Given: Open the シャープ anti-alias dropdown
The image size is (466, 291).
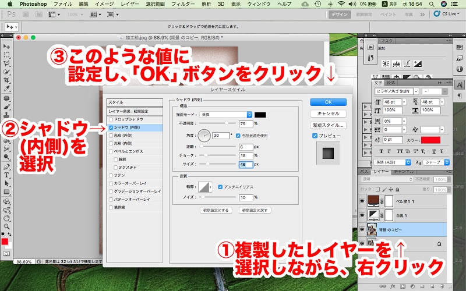Looking at the screenshot, I should coord(436,162).
